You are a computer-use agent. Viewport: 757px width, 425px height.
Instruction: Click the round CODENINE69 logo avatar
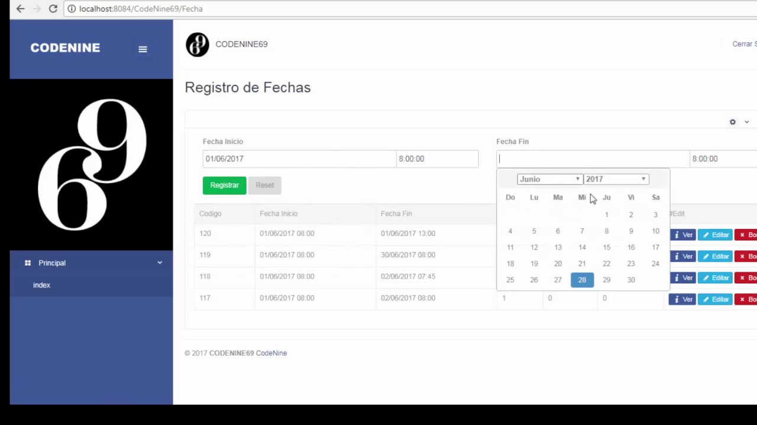click(x=198, y=44)
